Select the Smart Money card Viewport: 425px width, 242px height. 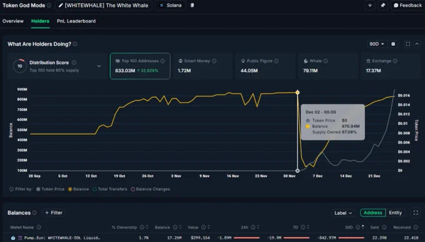pyautogui.click(x=202, y=66)
